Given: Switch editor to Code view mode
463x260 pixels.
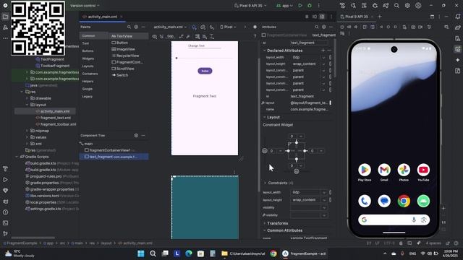Looking at the screenshot, I should click(x=307, y=17).
